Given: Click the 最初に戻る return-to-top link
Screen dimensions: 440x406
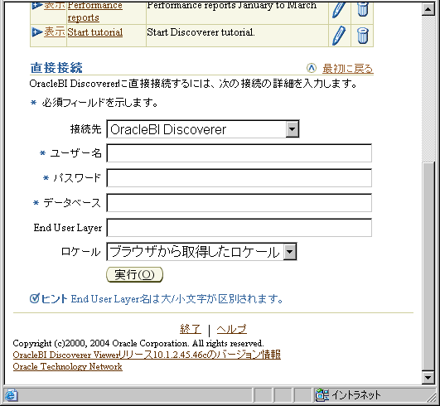Looking at the screenshot, I should (348, 69).
